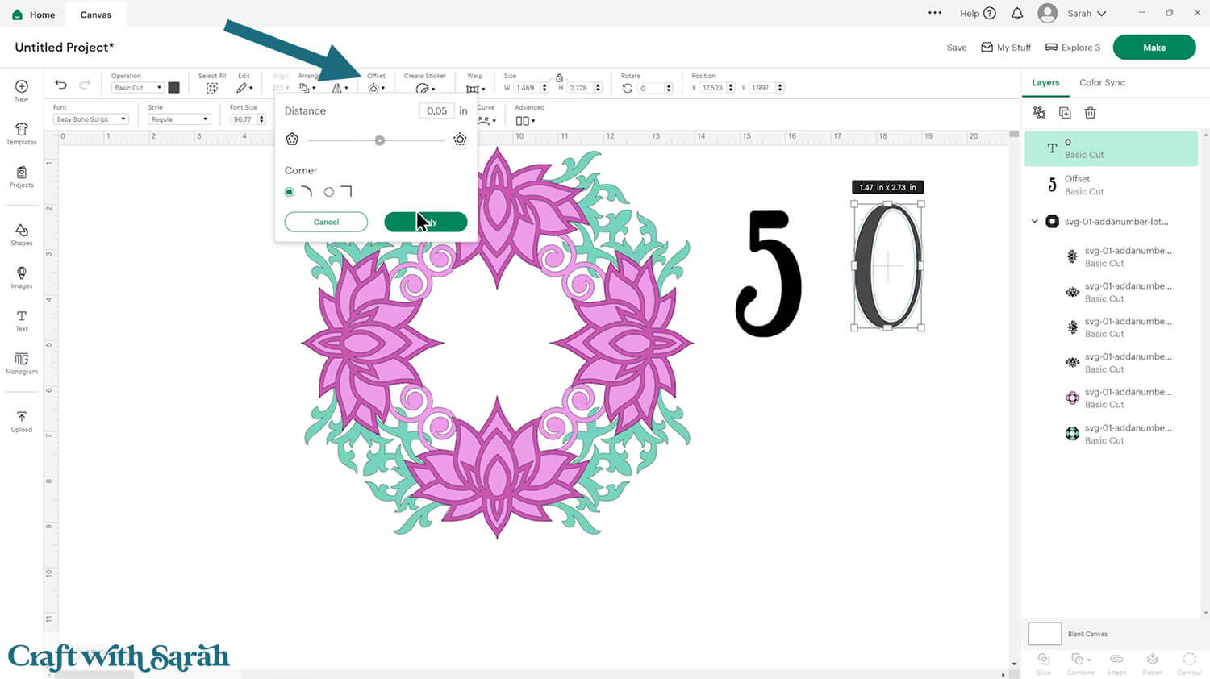The width and height of the screenshot is (1210, 679).
Task: Open the Style dropdown
Action: 179,119
